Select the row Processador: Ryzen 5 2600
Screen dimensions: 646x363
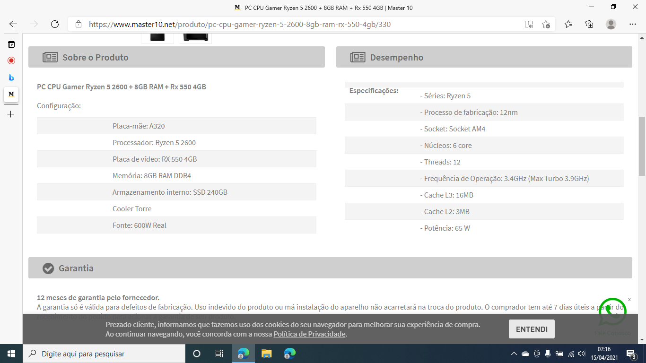point(176,142)
